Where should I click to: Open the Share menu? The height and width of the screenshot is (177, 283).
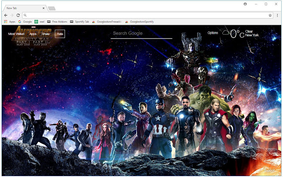pyautogui.click(x=46, y=34)
